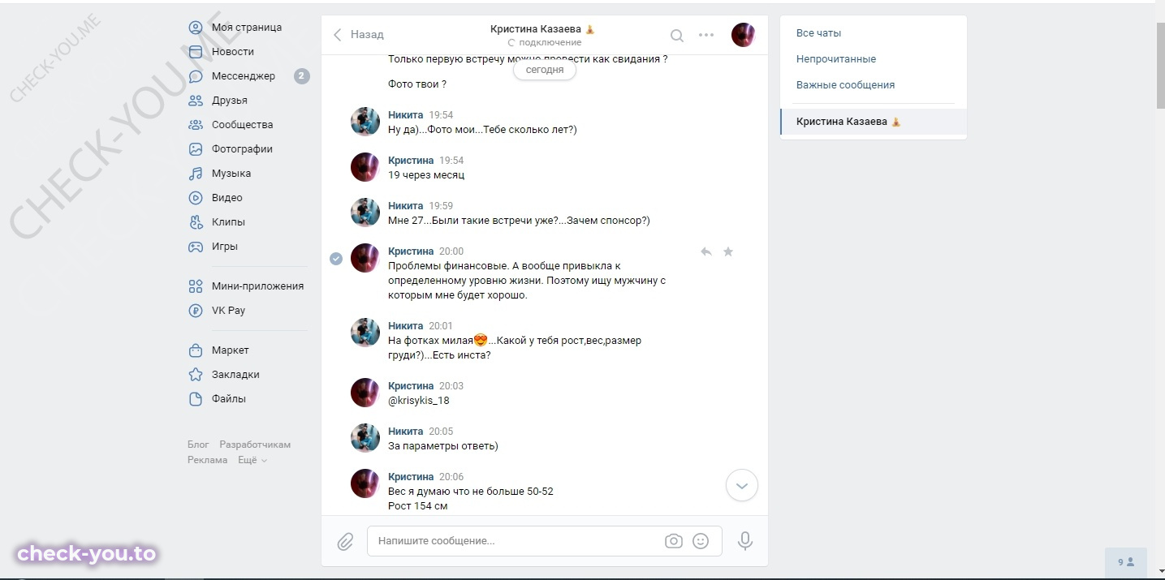This screenshot has height=580, width=1165.
Task: Click the camera icon in message field
Action: 674,541
